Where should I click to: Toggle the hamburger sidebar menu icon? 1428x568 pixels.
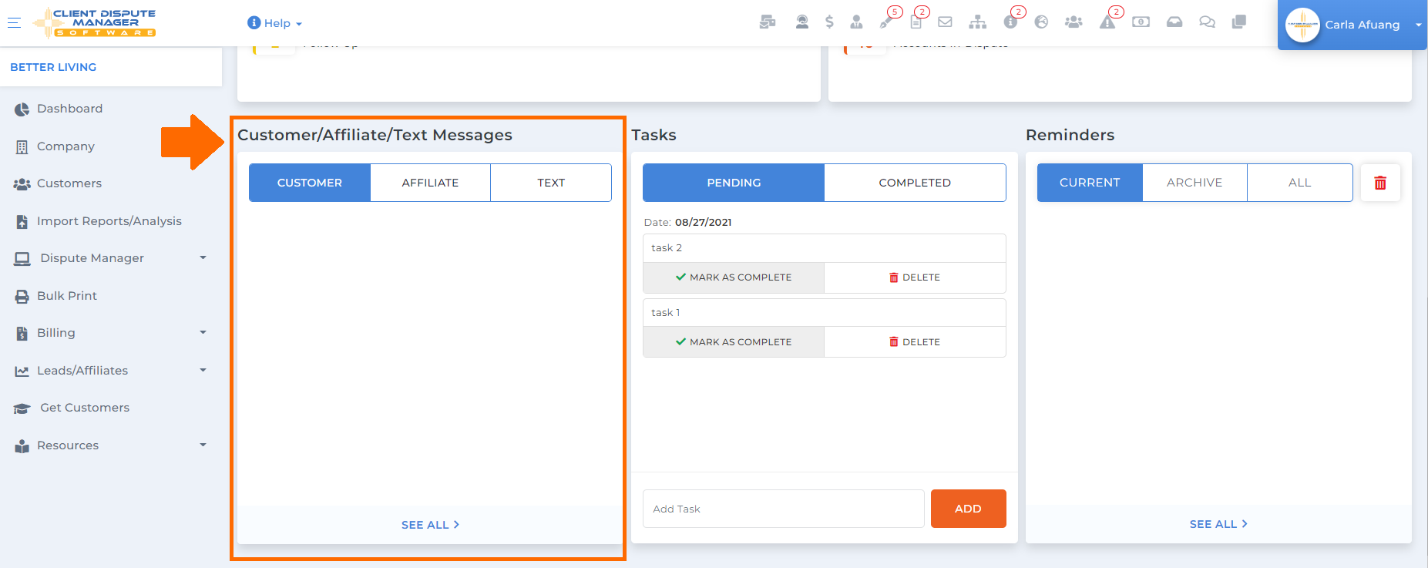[x=14, y=23]
